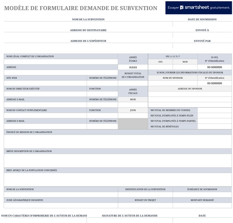The image size is (233, 223).
Task: Click the 00-0000000 sponsor identification cell
Action: click(x=215, y=83)
